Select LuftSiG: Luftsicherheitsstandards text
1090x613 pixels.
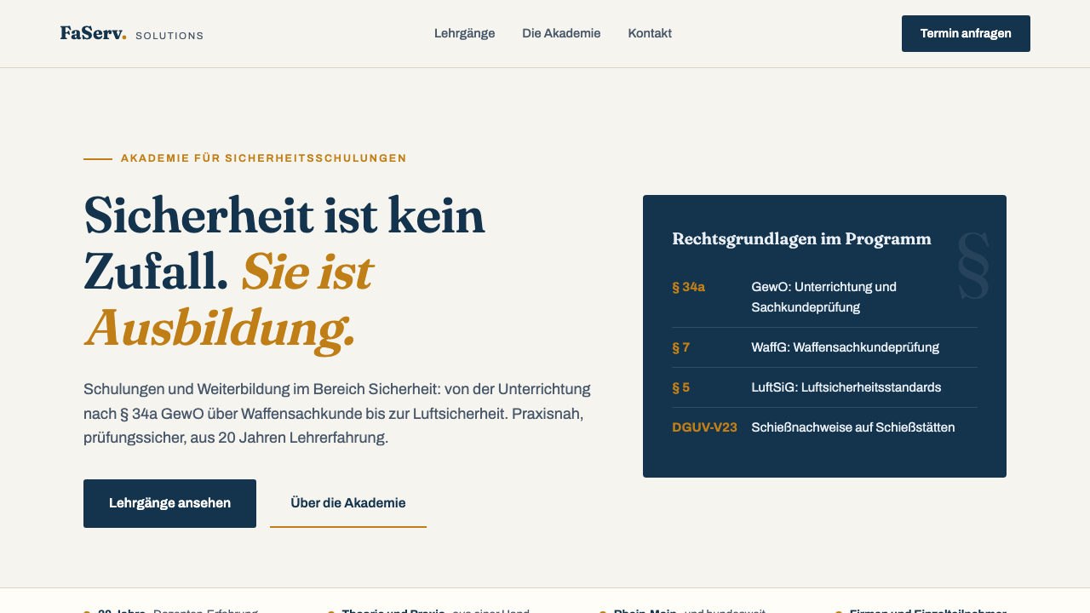pos(846,387)
